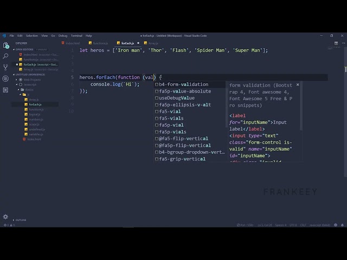Open the Debug menu
The height and width of the screenshot is (260, 347).
coord(63,36)
